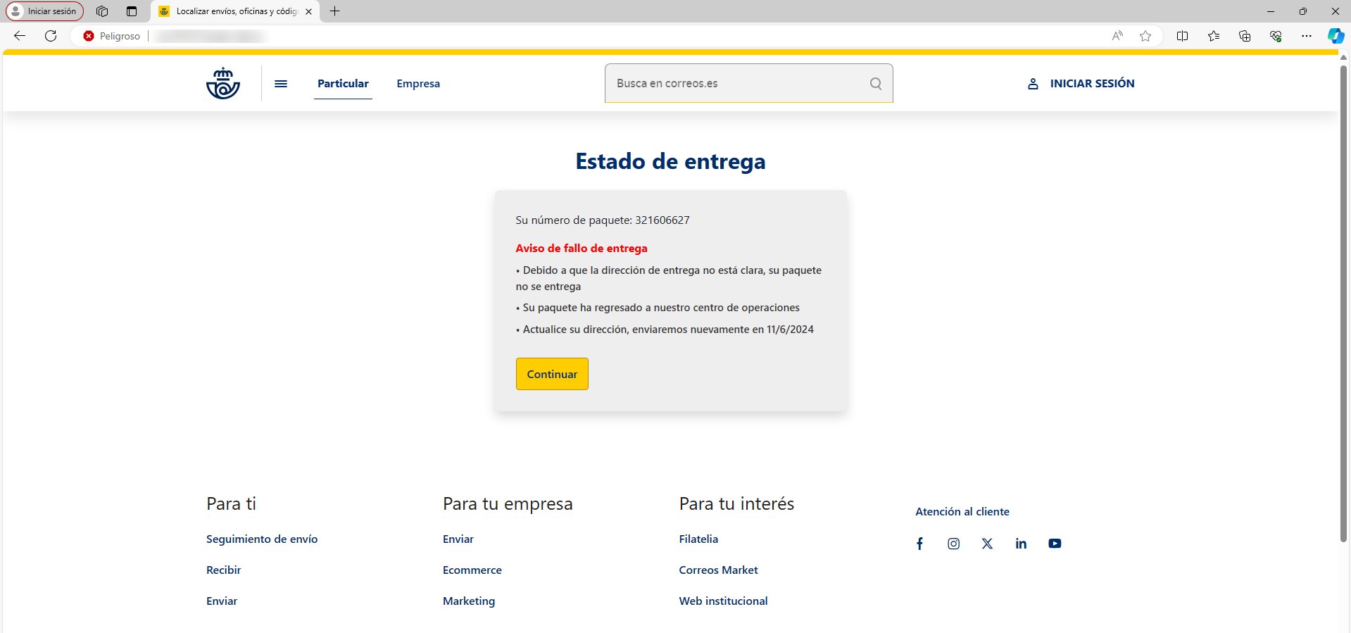
Task: Open the Instagram social icon
Action: (x=953, y=544)
